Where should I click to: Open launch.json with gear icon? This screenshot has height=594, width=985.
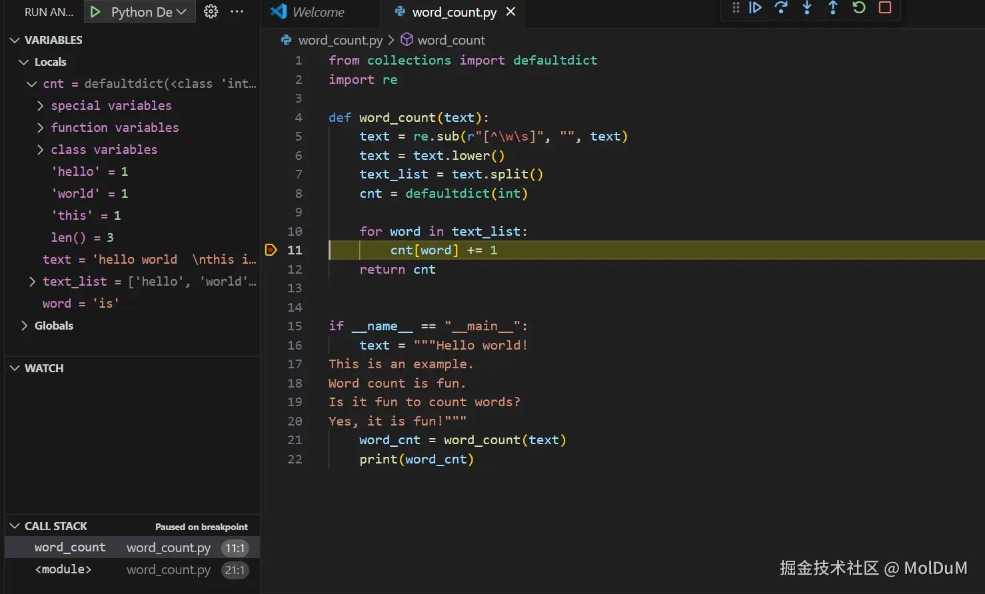(x=211, y=12)
